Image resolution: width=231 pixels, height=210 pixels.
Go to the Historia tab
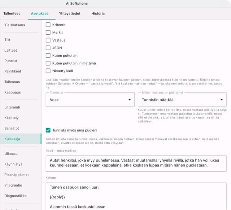(x=98, y=14)
